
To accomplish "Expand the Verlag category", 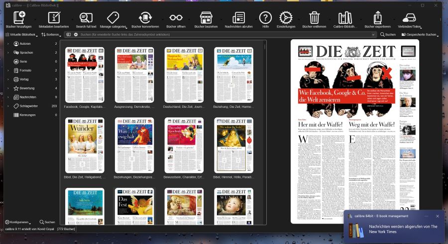I will tap(8, 80).
